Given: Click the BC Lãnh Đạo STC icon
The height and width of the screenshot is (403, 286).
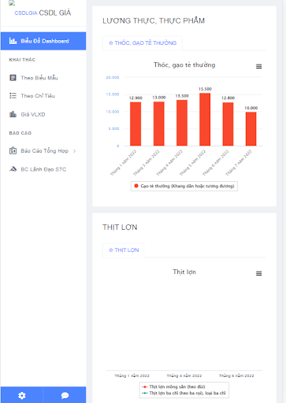Looking at the screenshot, I should tap(13, 169).
